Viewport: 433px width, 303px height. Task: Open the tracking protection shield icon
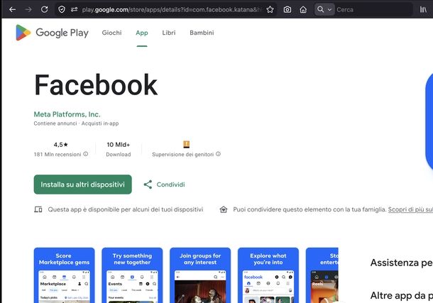coord(62,10)
